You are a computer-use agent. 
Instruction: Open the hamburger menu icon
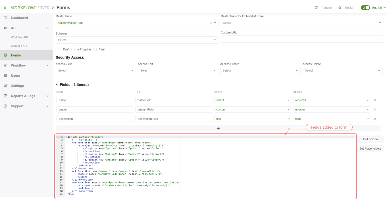(5, 8)
